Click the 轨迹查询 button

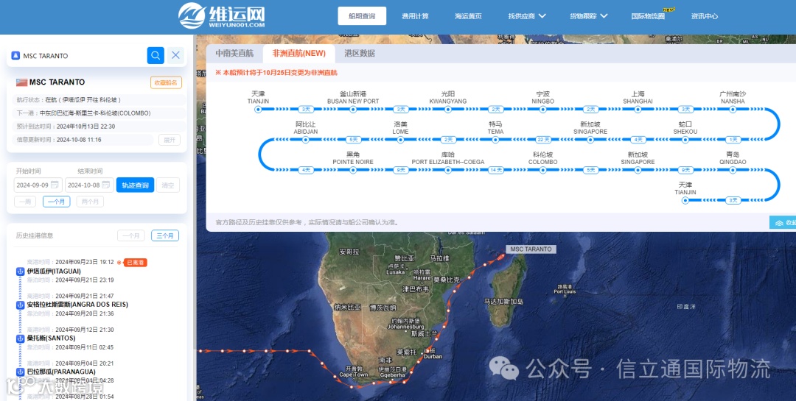point(135,185)
